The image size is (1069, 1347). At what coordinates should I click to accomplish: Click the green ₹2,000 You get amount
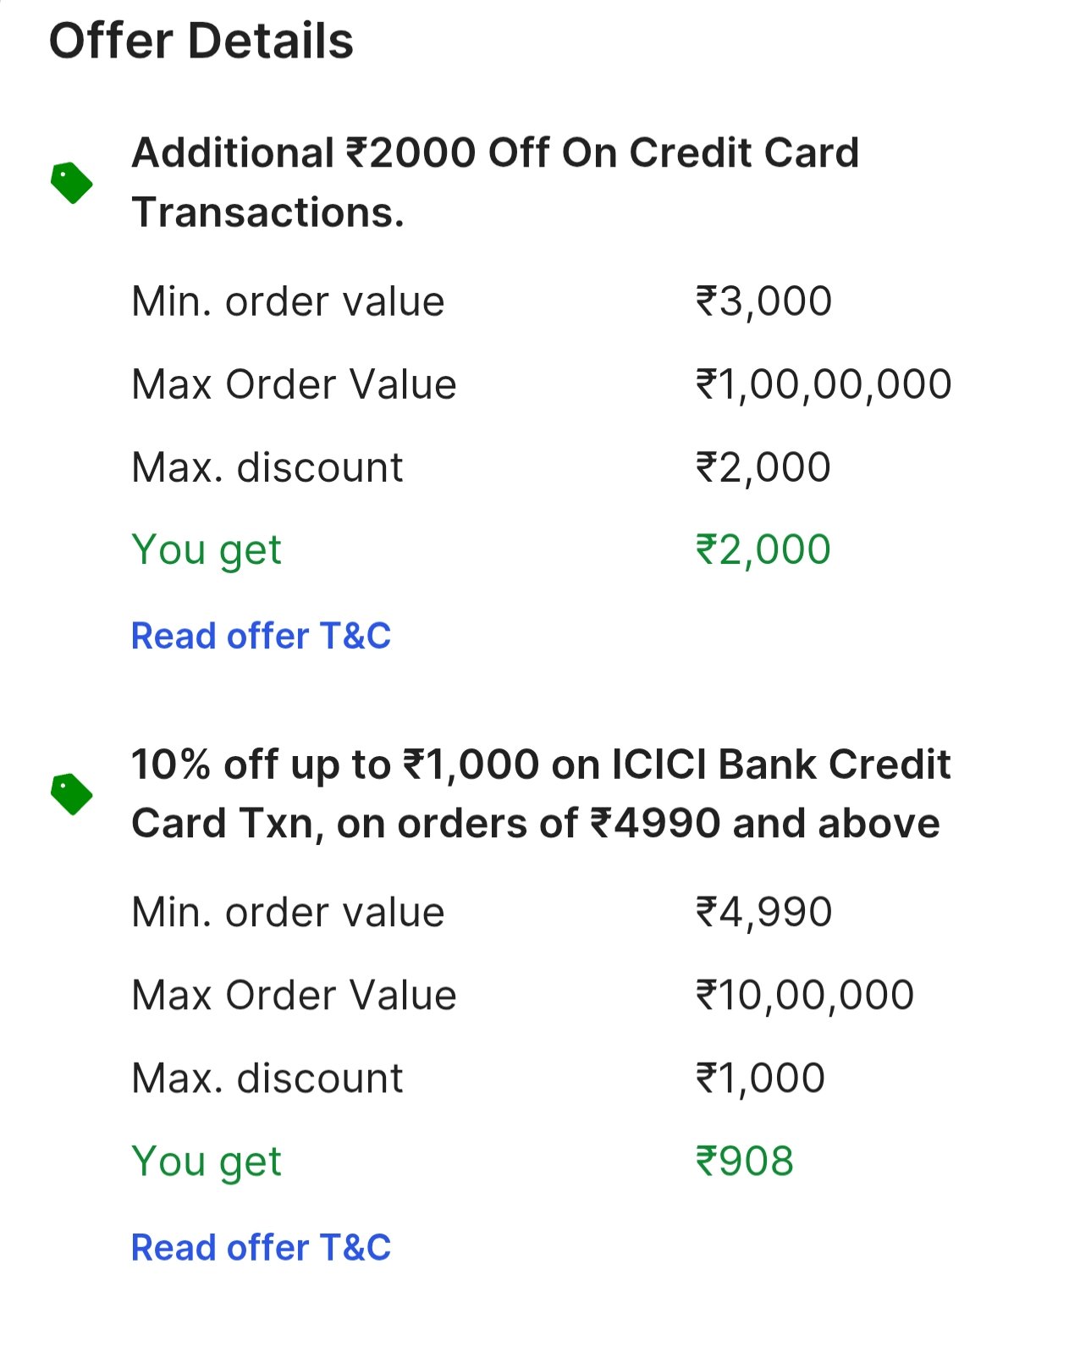tap(763, 549)
